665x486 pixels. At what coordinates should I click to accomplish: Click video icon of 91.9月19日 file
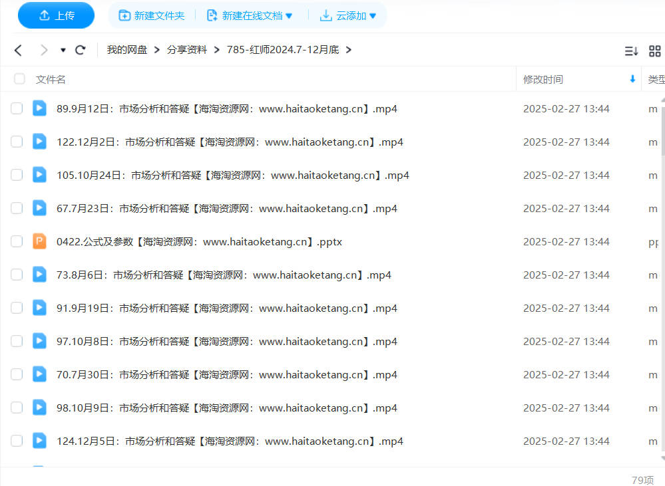[39, 308]
